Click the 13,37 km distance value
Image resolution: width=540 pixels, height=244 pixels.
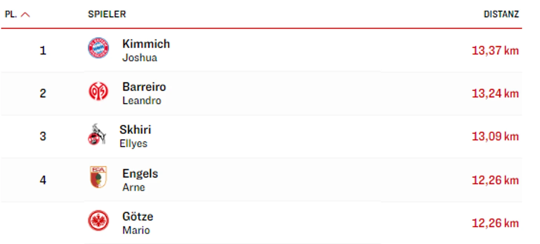(495, 51)
